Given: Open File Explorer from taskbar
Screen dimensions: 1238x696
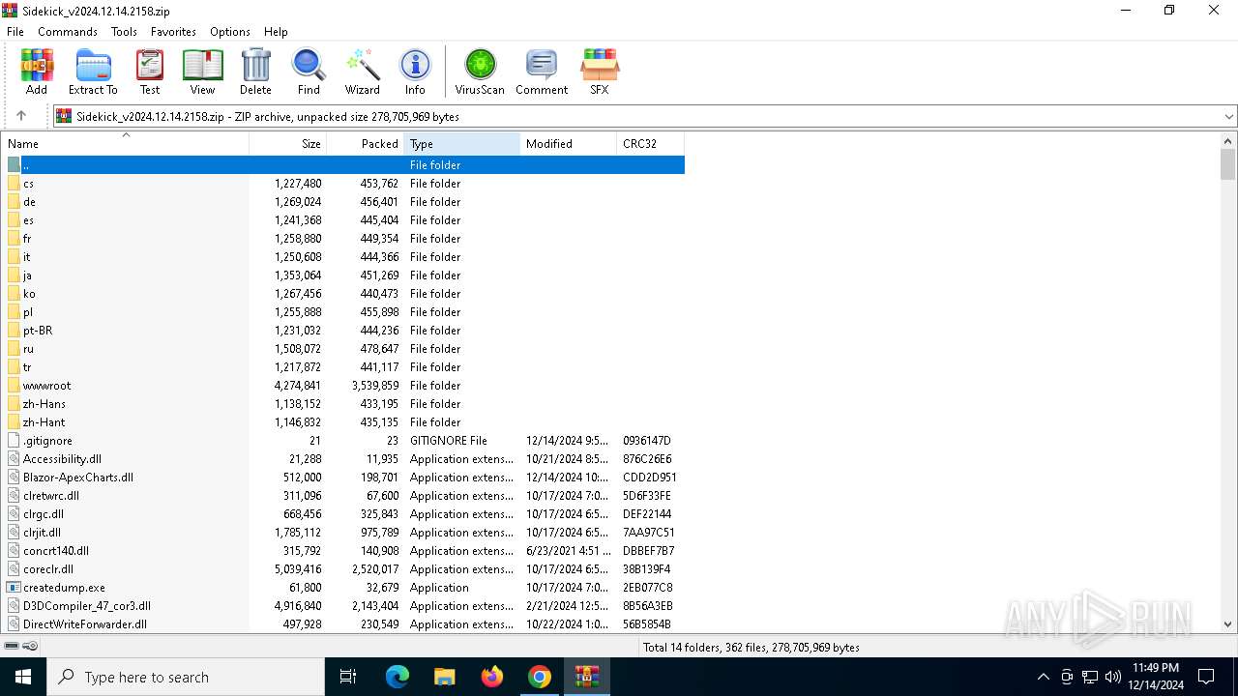Looking at the screenshot, I should [x=444, y=677].
